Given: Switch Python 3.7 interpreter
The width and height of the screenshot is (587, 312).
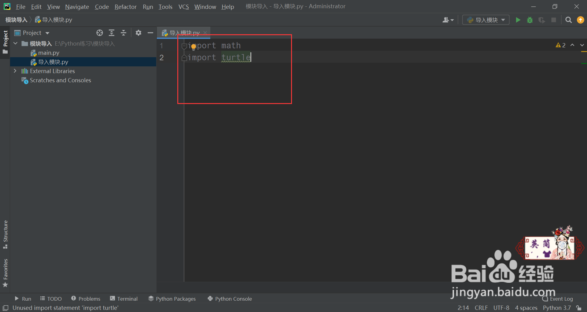Looking at the screenshot, I should (557, 308).
